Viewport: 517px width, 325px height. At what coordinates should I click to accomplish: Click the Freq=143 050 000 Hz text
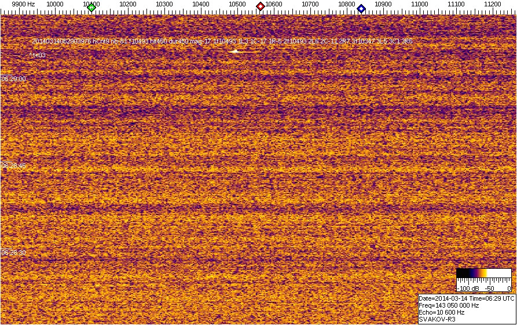click(449, 305)
